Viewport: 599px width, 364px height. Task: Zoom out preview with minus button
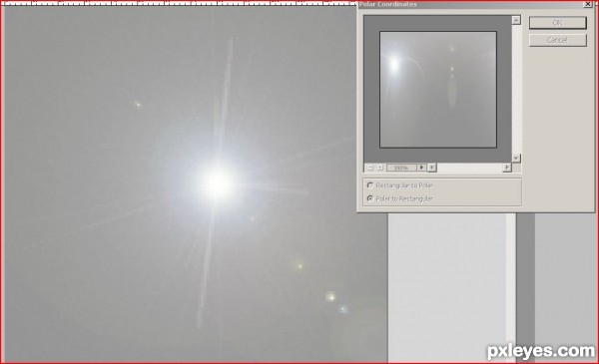coord(369,168)
